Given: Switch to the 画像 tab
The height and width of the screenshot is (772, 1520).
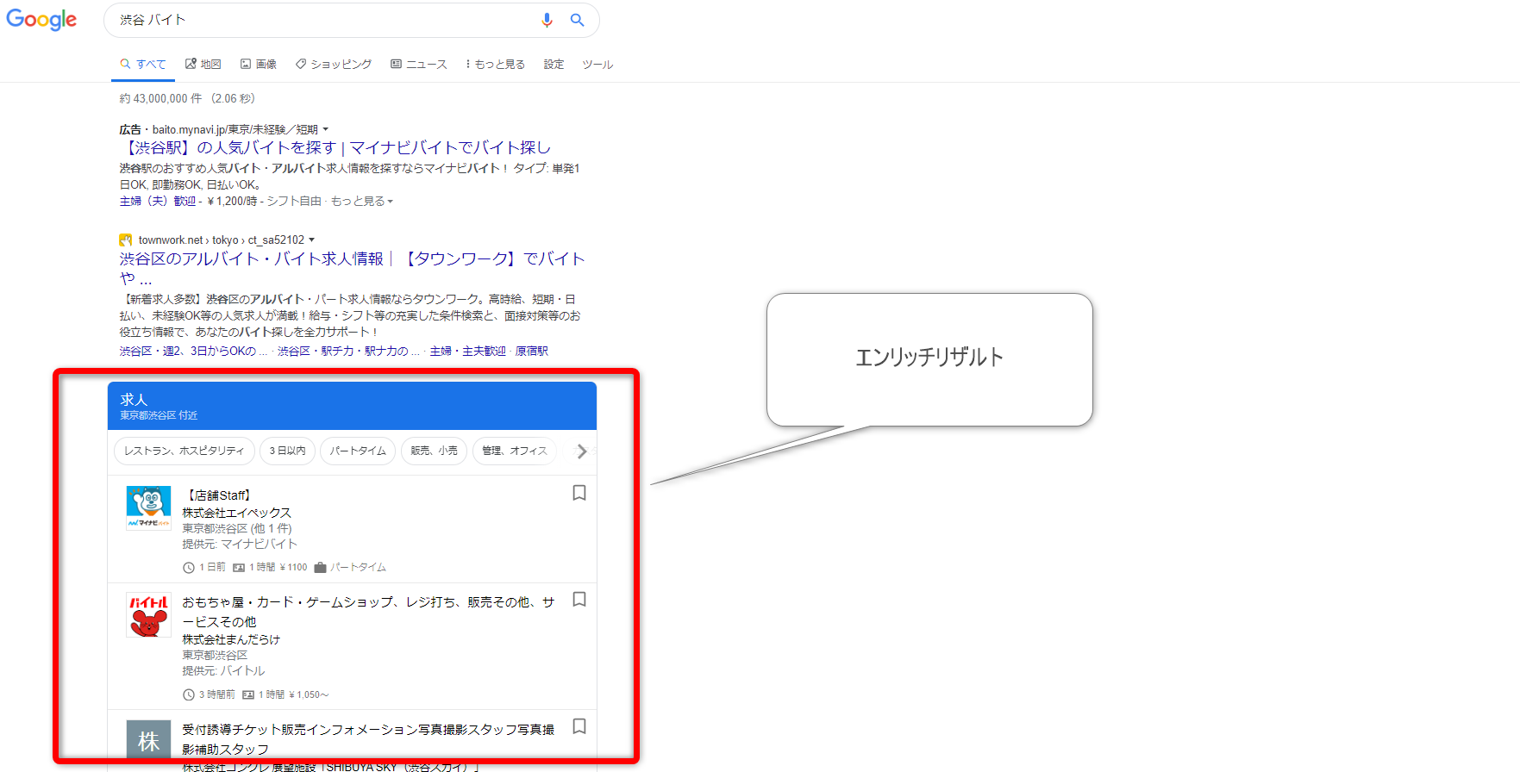Looking at the screenshot, I should point(259,65).
